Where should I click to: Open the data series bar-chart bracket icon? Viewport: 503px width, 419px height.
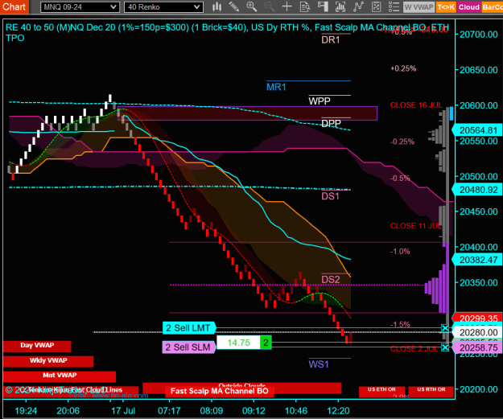pos(340,6)
